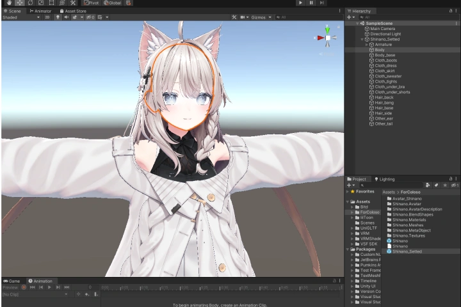Expand the Favorites folder
The width and height of the screenshot is (461, 307).
[348, 191]
